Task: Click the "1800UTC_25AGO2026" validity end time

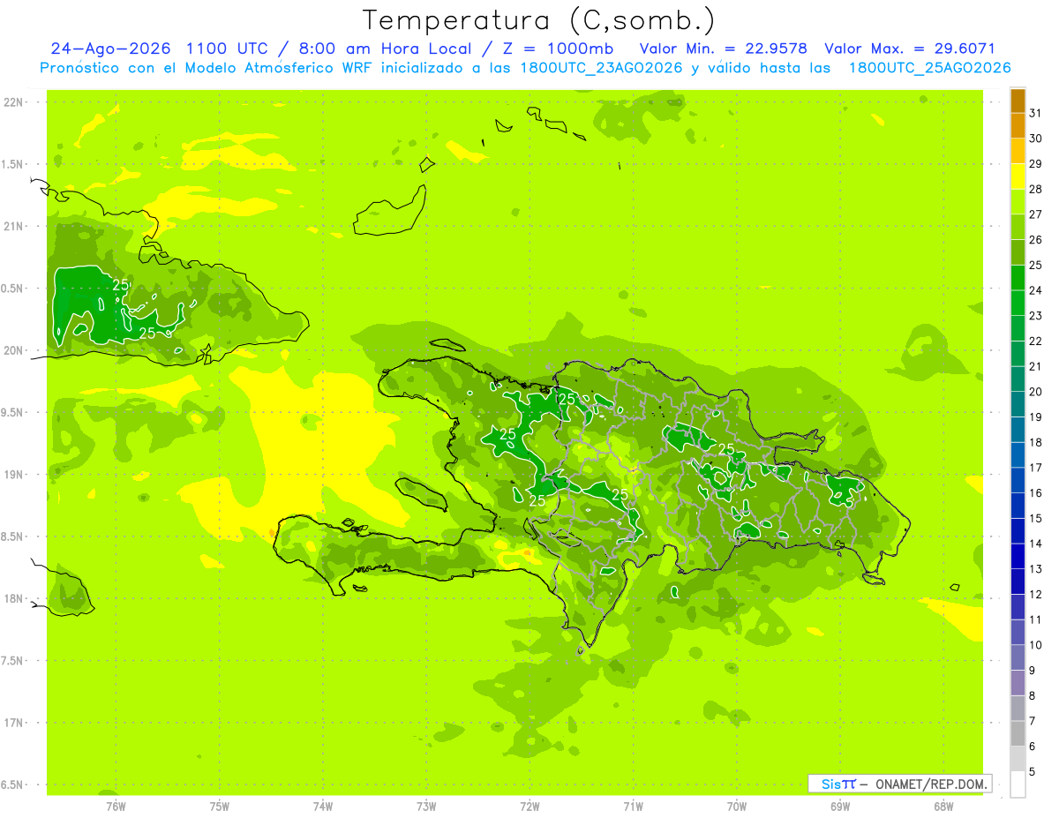Action: 929,68
